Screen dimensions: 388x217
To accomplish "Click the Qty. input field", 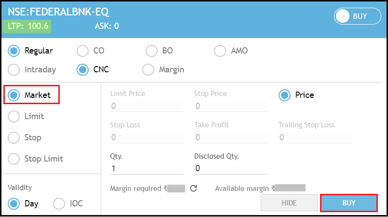I will point(147,168).
